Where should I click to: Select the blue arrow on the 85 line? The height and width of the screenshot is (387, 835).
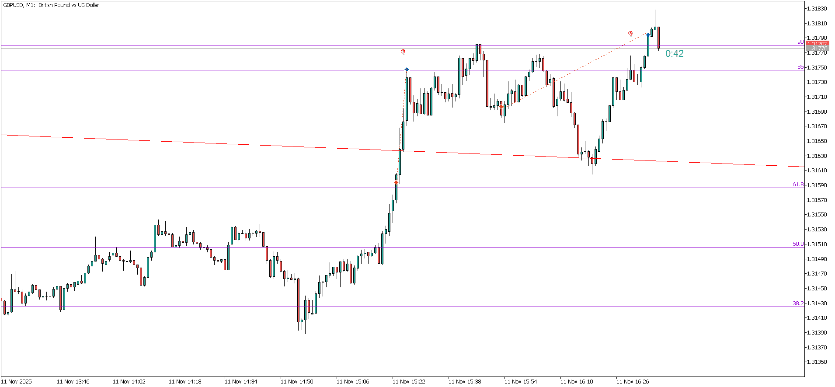tap(407, 70)
